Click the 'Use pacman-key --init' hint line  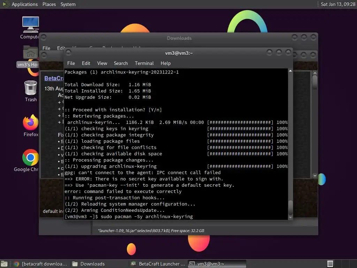[149, 185]
